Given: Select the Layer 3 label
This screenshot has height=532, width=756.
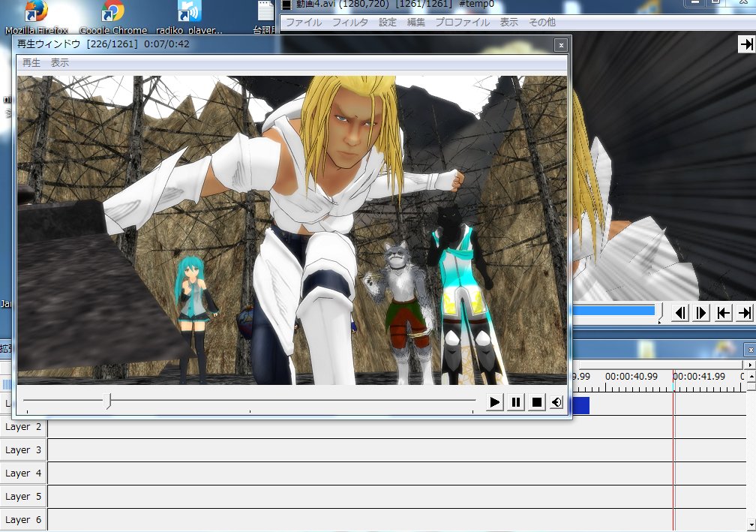Looking at the screenshot, I should (23, 450).
